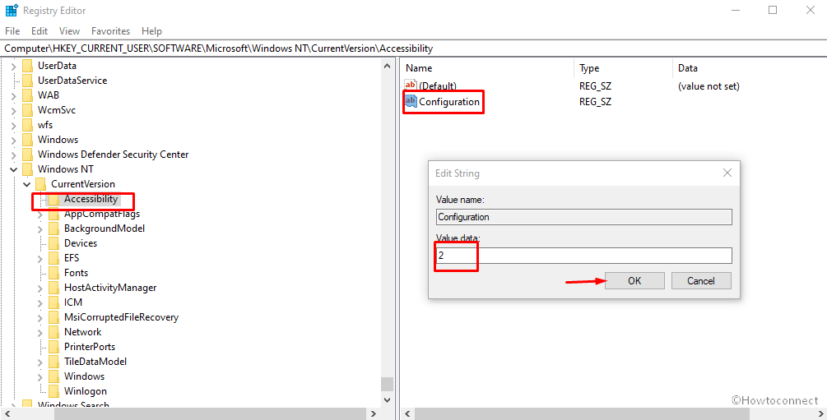Viewport: 827px width, 420px height.
Task: Expand the WAB tree node
Action: click(x=14, y=95)
